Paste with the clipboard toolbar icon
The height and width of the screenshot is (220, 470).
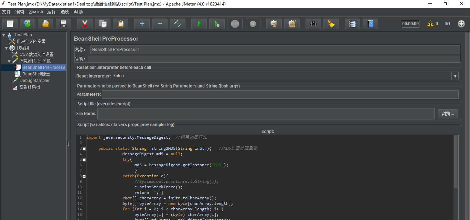point(120,24)
